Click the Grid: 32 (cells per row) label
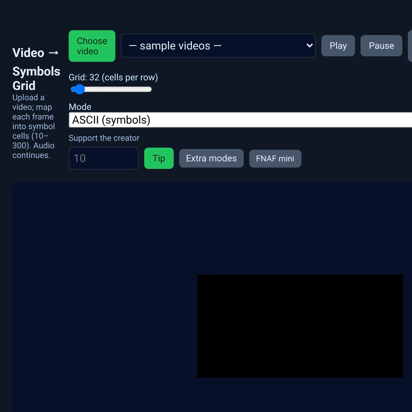 point(113,77)
